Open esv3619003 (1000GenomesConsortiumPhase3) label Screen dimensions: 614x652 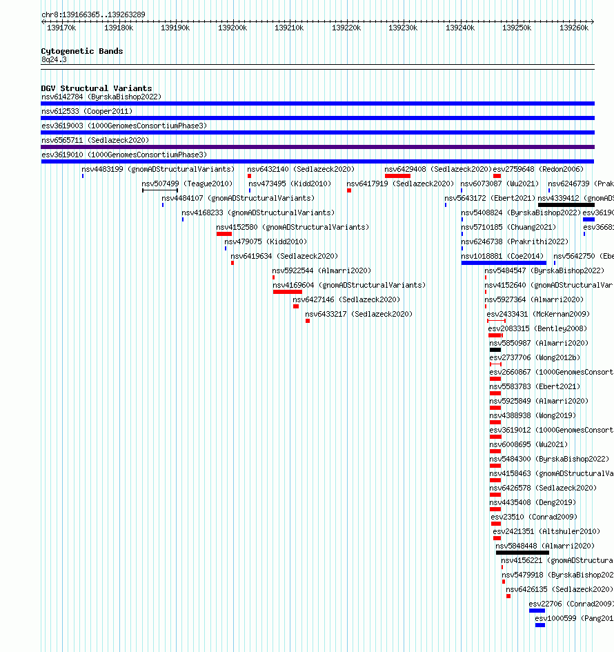[x=124, y=126]
